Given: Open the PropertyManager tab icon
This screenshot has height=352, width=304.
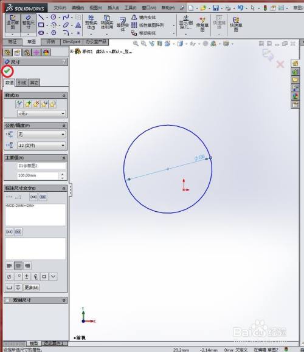Looking at the screenshot, I should pyautogui.click(x=17, y=53).
